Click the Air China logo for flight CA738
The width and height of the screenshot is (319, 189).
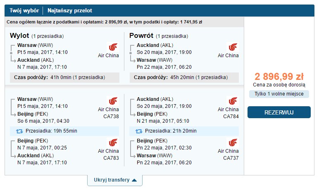click(113, 101)
